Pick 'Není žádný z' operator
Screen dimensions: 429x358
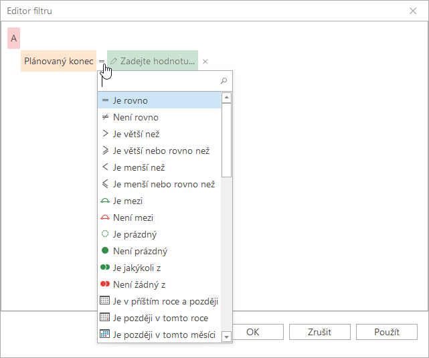[159, 284]
